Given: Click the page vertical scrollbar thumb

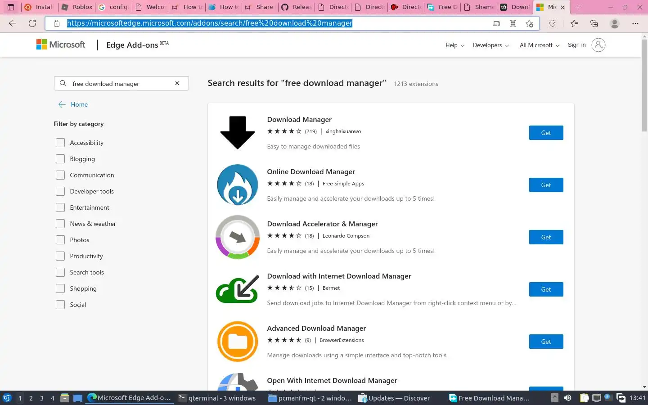Looking at the screenshot, I should [644, 85].
